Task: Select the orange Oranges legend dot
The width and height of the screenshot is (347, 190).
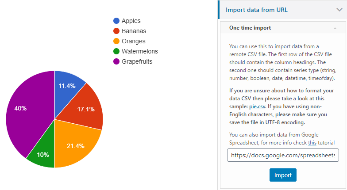Action: pyautogui.click(x=116, y=41)
